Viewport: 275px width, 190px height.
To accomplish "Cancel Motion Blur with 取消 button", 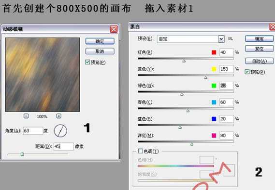I will (100, 51).
